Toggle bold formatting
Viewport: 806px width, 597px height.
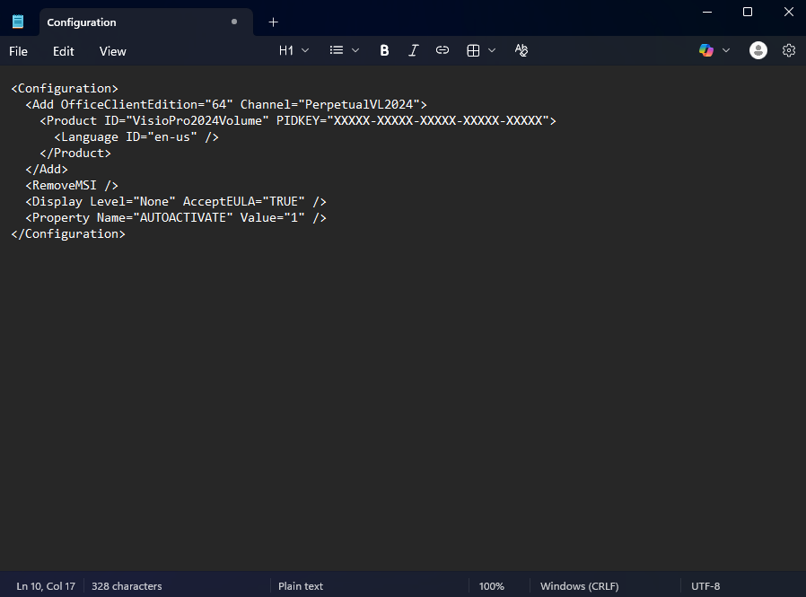pyautogui.click(x=384, y=51)
